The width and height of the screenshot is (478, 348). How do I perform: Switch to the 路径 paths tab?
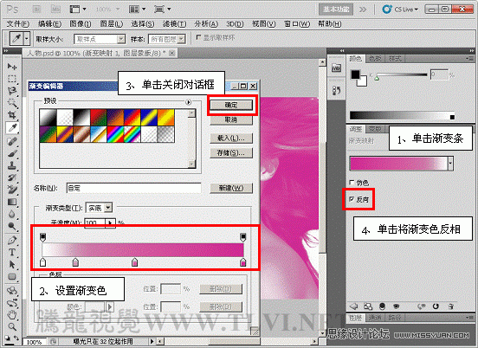click(x=395, y=318)
